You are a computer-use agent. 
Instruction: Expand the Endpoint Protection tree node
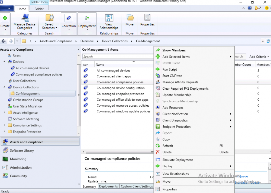pos(4,132)
